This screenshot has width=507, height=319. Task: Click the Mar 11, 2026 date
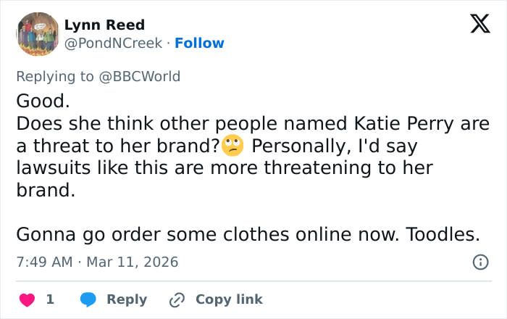(x=132, y=262)
